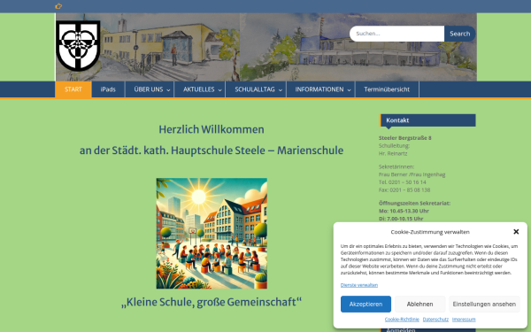Open the iPads menu item
The height and width of the screenshot is (332, 531).
point(108,89)
